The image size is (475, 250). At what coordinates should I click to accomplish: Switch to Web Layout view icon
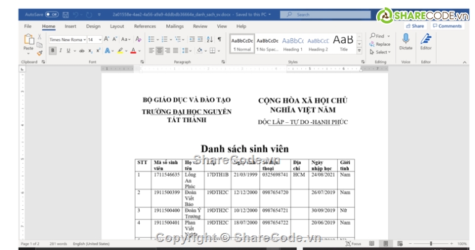400,244
